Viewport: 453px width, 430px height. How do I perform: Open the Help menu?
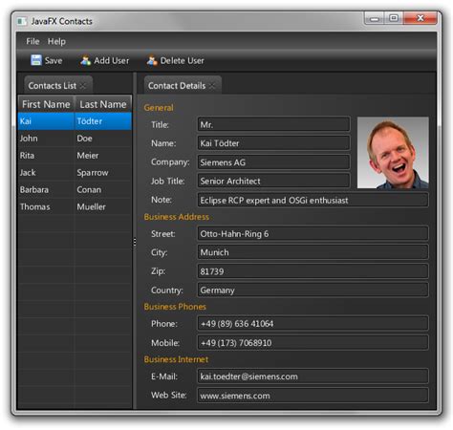pos(56,41)
